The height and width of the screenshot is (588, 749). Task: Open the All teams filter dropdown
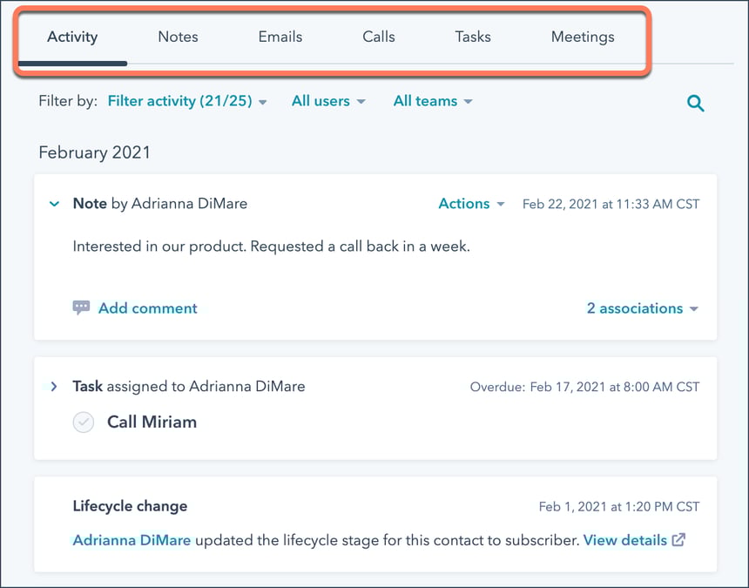tap(433, 101)
